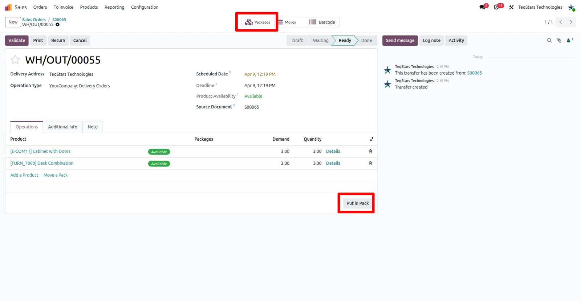Delete the Cabinet with Doors line
581x301 pixels.
pos(370,151)
